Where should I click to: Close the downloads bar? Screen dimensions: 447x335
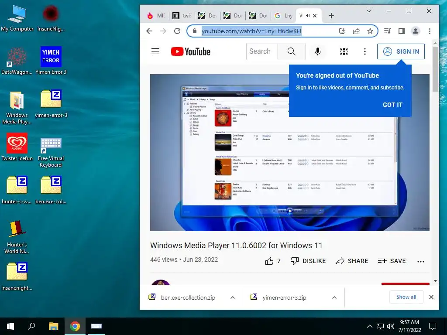[431, 297]
